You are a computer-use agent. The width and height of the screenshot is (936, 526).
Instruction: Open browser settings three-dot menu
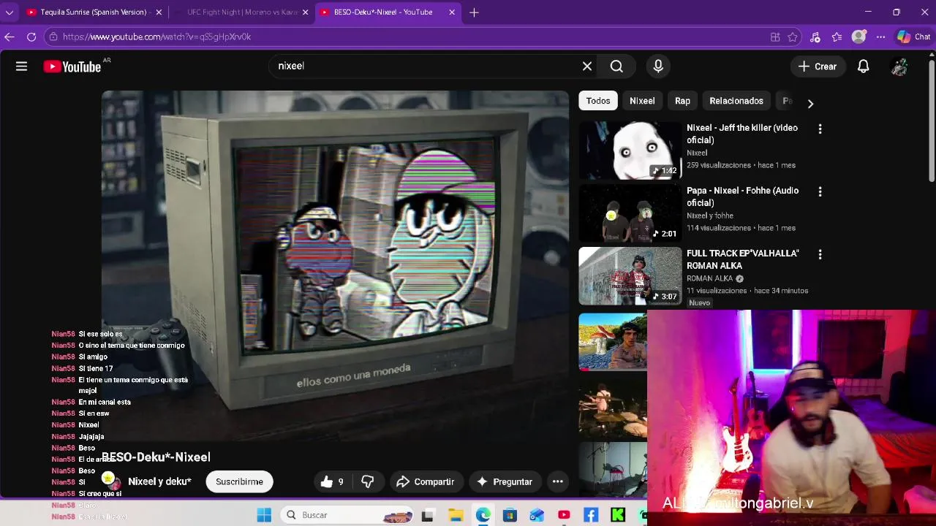tap(881, 37)
